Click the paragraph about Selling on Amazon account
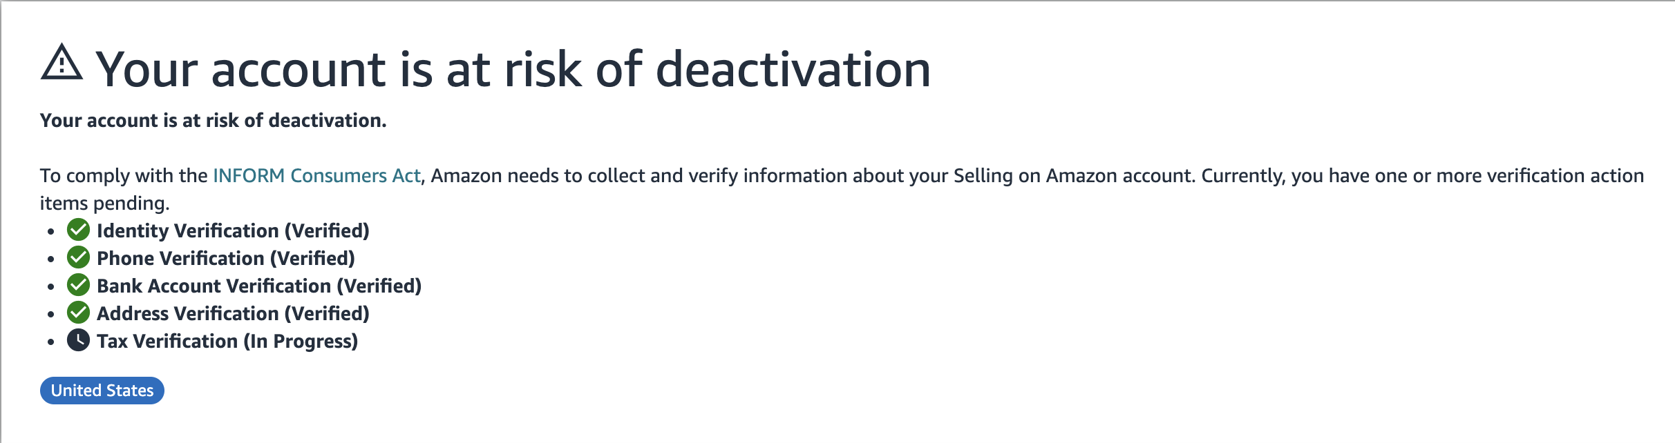This screenshot has height=443, width=1675. (842, 189)
